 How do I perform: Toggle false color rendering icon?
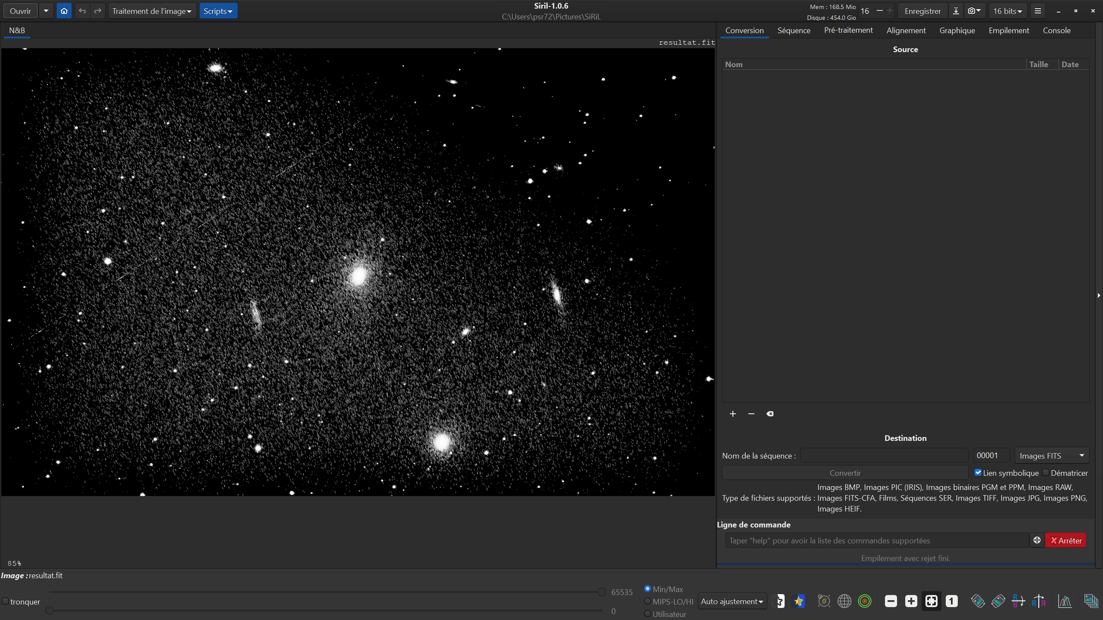click(x=799, y=601)
